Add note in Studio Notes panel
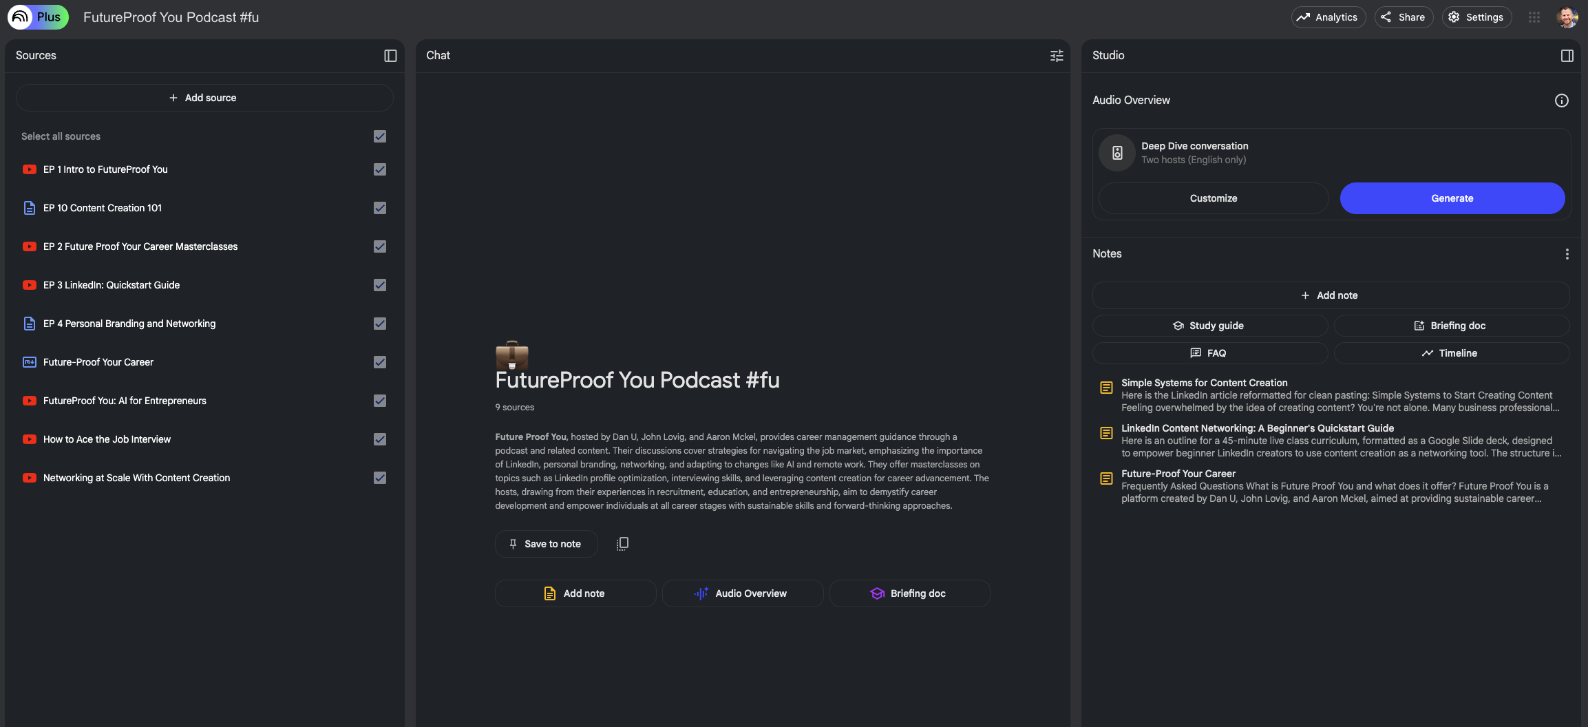The width and height of the screenshot is (1588, 727). click(1331, 295)
